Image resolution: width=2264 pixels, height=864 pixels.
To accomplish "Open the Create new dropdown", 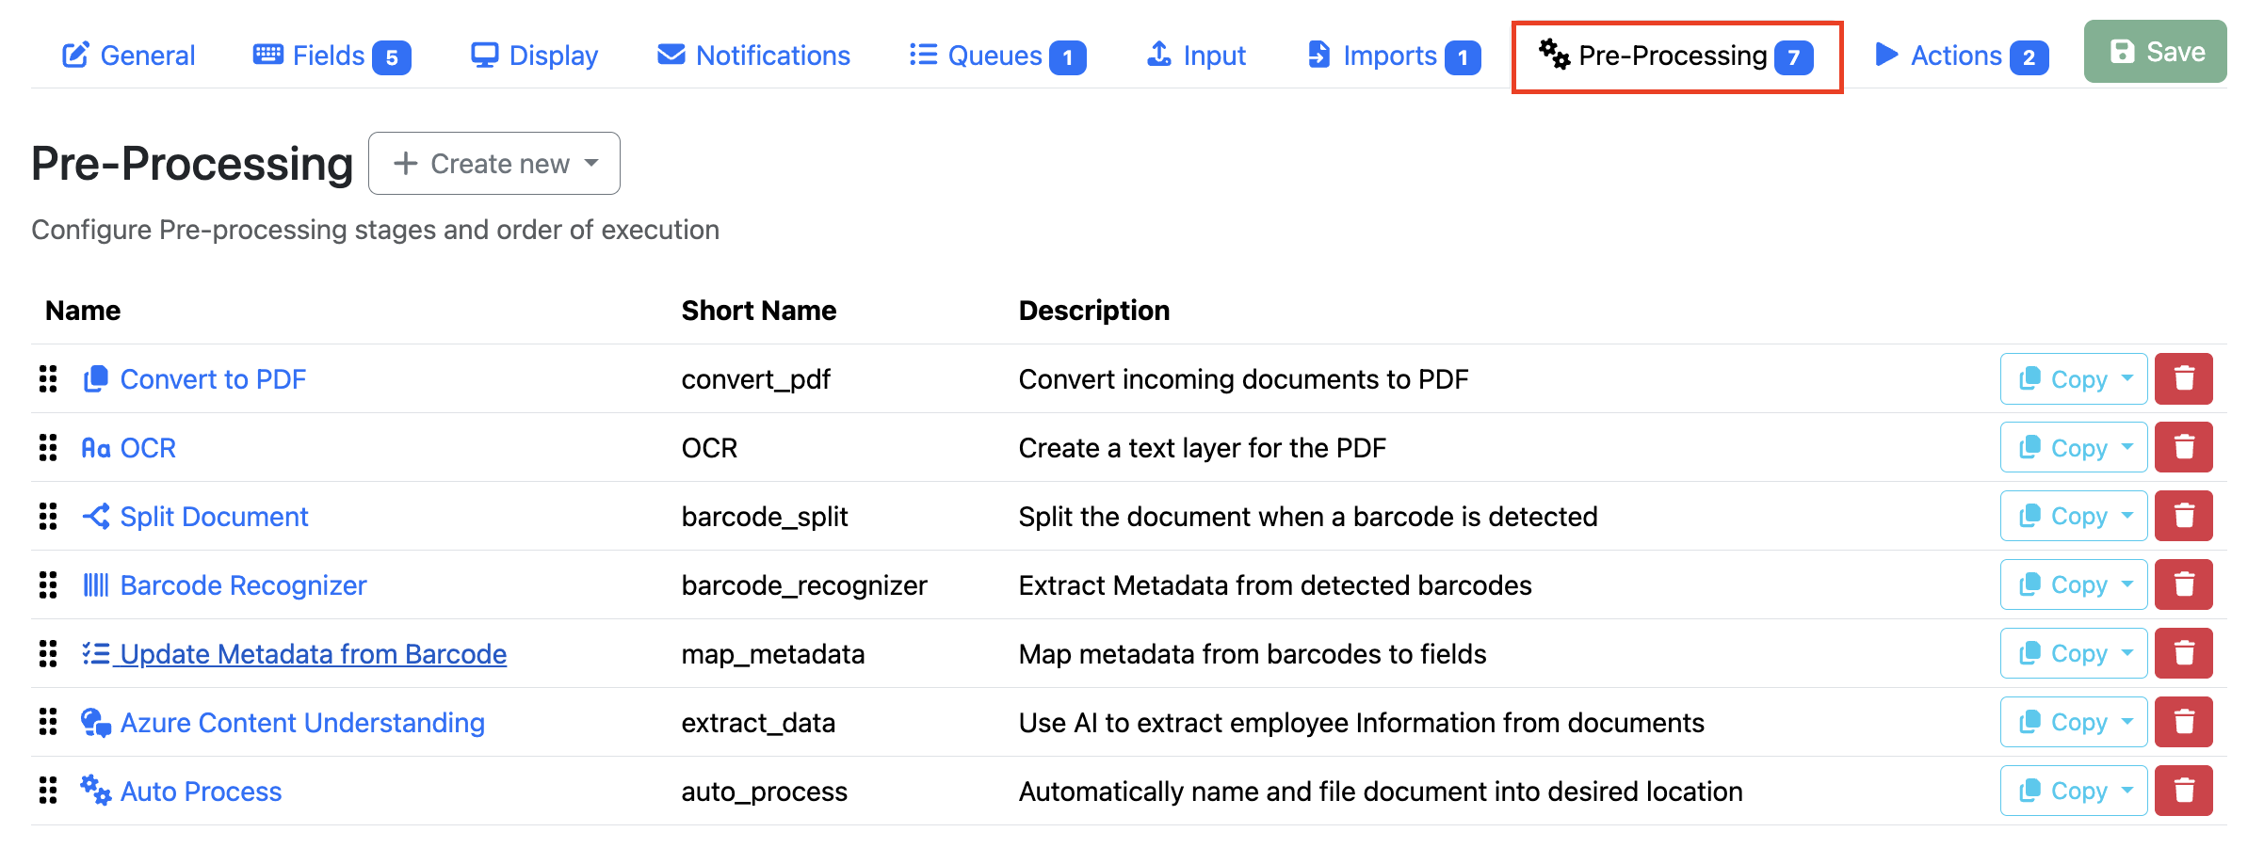I will point(494,164).
